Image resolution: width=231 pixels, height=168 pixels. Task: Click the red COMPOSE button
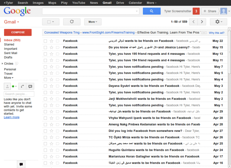(18, 32)
